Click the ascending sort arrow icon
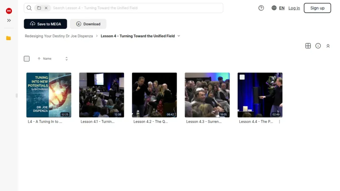340x191 pixels. pos(39,59)
